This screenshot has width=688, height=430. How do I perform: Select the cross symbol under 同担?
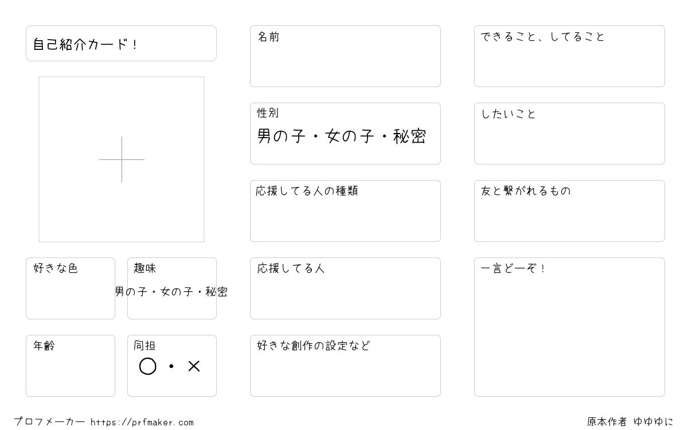click(194, 366)
